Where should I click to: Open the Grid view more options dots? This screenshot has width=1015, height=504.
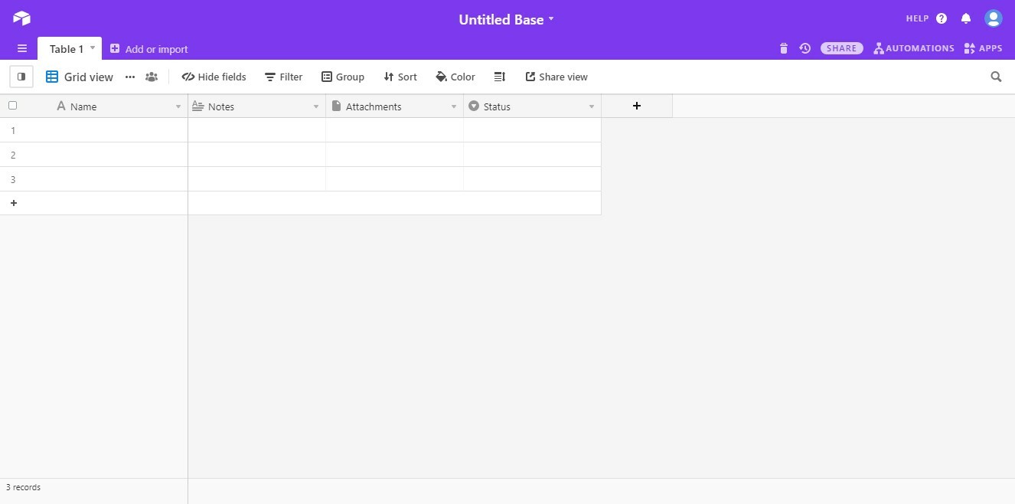pos(130,77)
